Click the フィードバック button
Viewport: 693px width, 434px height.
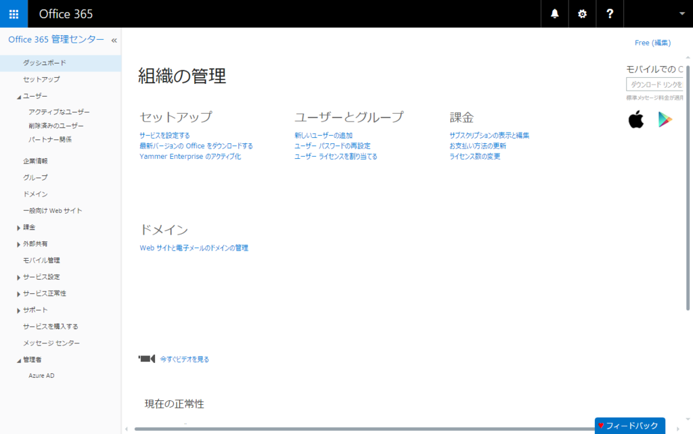pos(630,426)
